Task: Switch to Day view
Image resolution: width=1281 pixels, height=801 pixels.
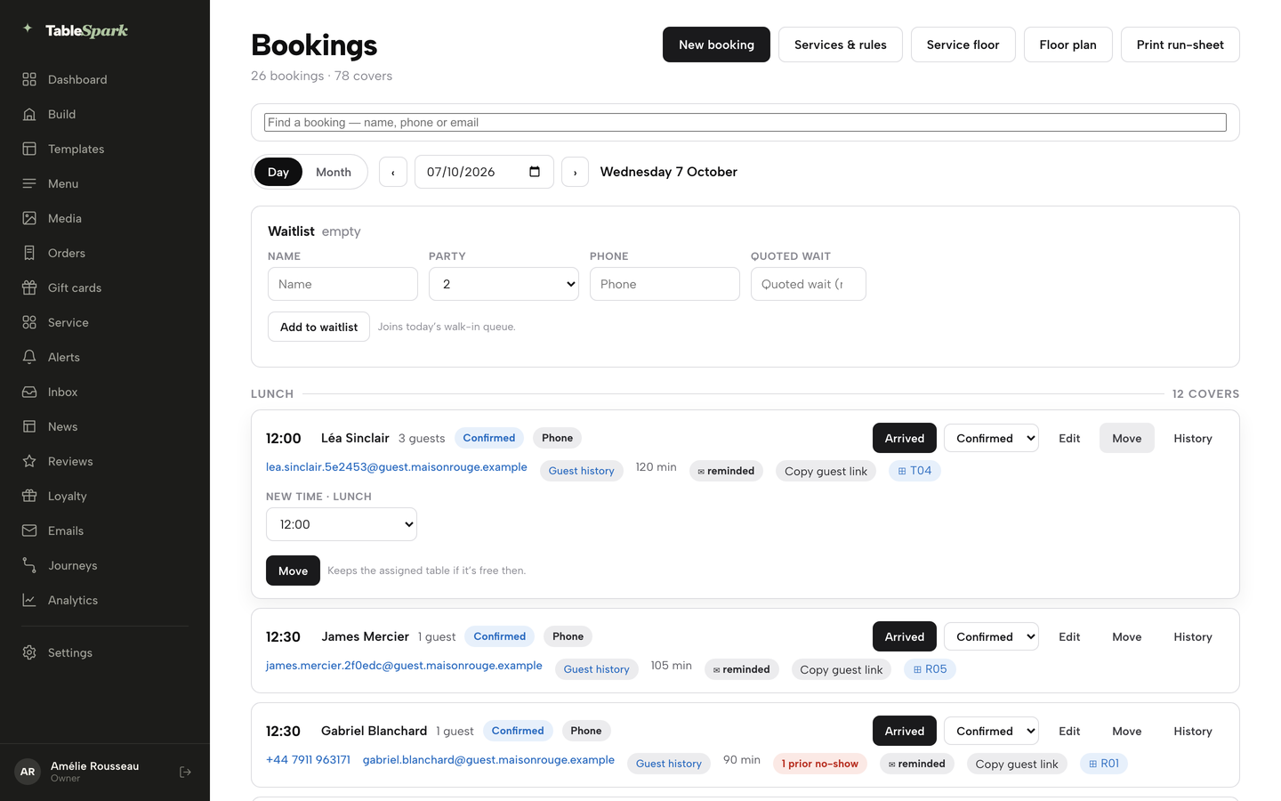Action: 278,172
